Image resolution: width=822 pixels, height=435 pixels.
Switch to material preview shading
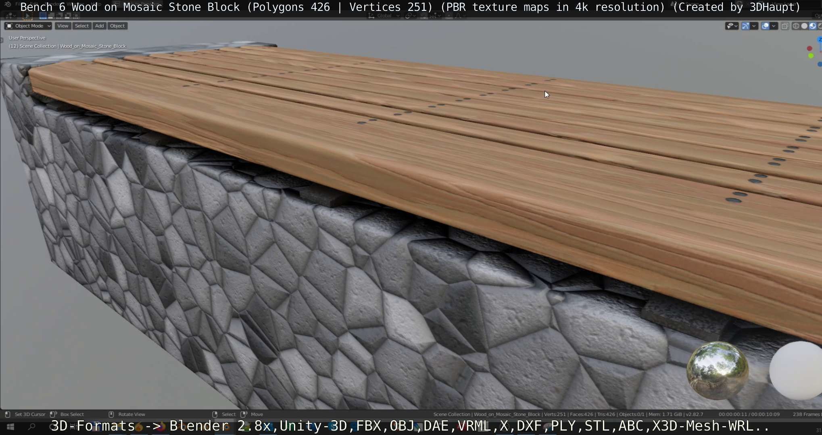pyautogui.click(x=813, y=26)
